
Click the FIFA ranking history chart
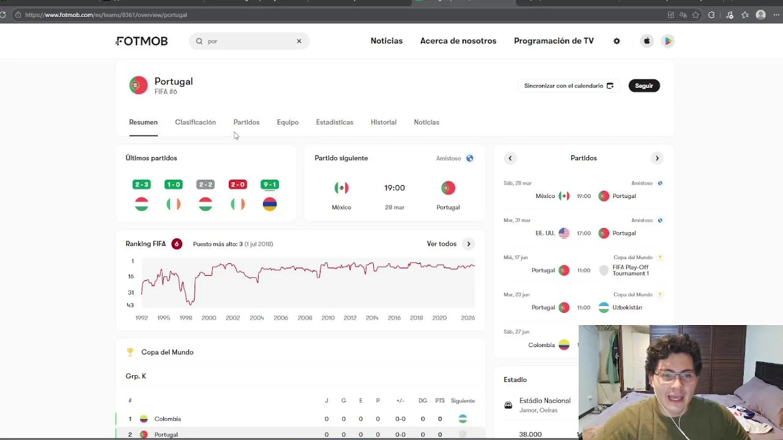pos(308,283)
